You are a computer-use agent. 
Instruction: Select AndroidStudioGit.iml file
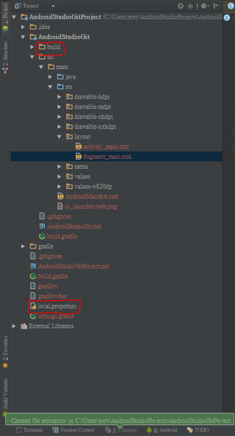point(74,226)
